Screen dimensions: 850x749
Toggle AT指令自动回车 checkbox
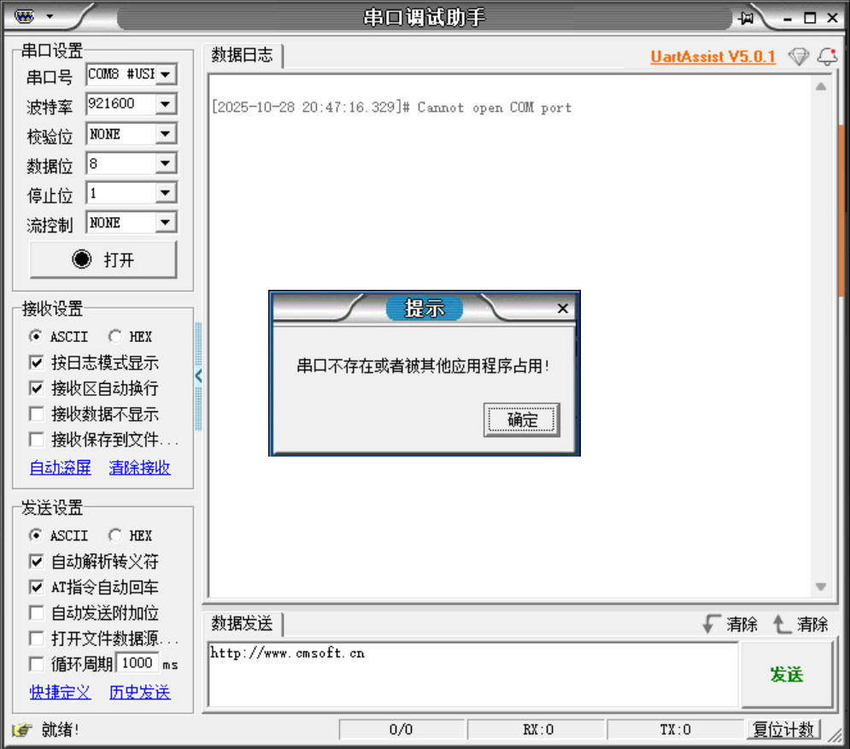pyautogui.click(x=37, y=587)
